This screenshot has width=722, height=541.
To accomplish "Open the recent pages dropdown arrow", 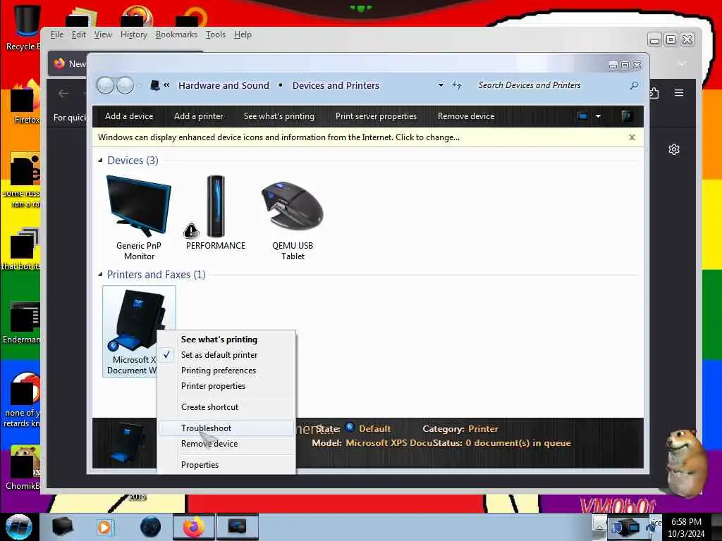I will pos(139,85).
